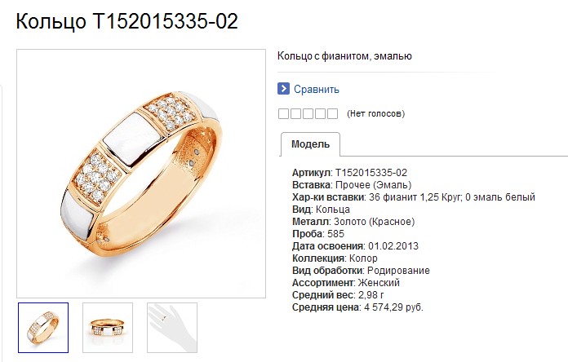Rate with the first rating box
The image size is (568, 362).
[284, 113]
